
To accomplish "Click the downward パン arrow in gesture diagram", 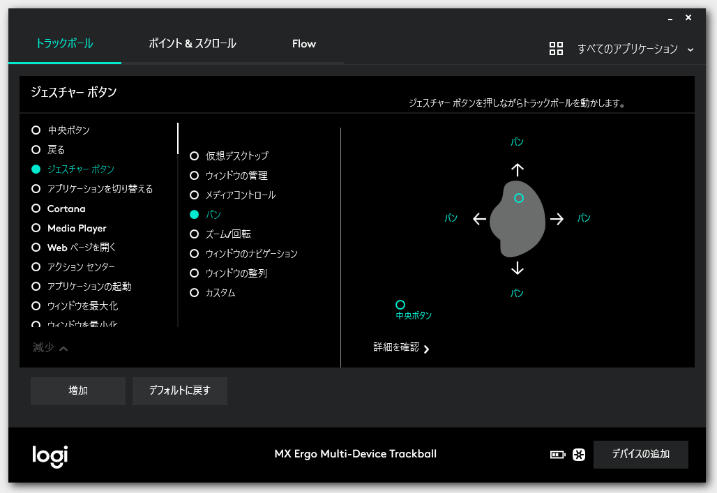I will tap(518, 268).
